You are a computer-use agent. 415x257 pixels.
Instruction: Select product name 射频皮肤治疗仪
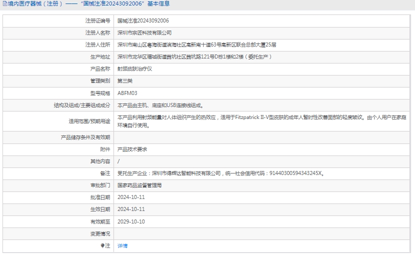[x=134, y=68]
